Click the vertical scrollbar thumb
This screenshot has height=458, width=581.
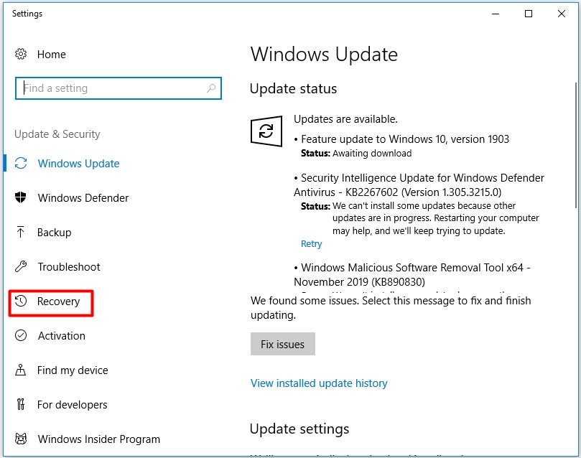pos(576,145)
